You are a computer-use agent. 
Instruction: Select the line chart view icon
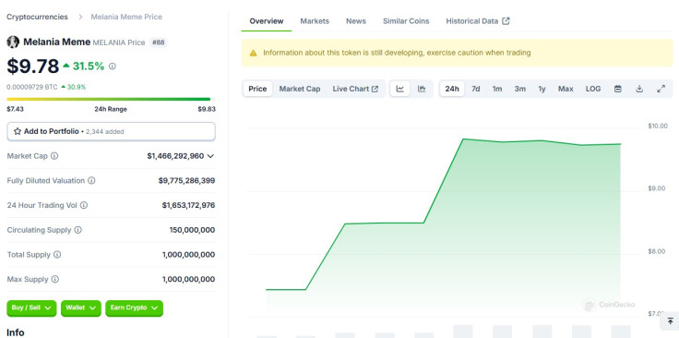point(400,89)
